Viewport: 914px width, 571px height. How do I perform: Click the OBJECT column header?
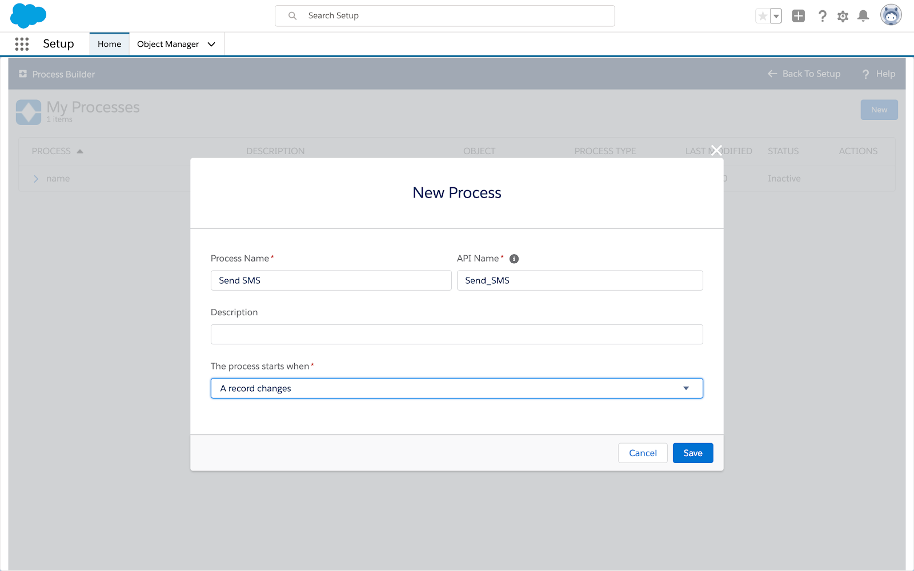click(x=479, y=151)
